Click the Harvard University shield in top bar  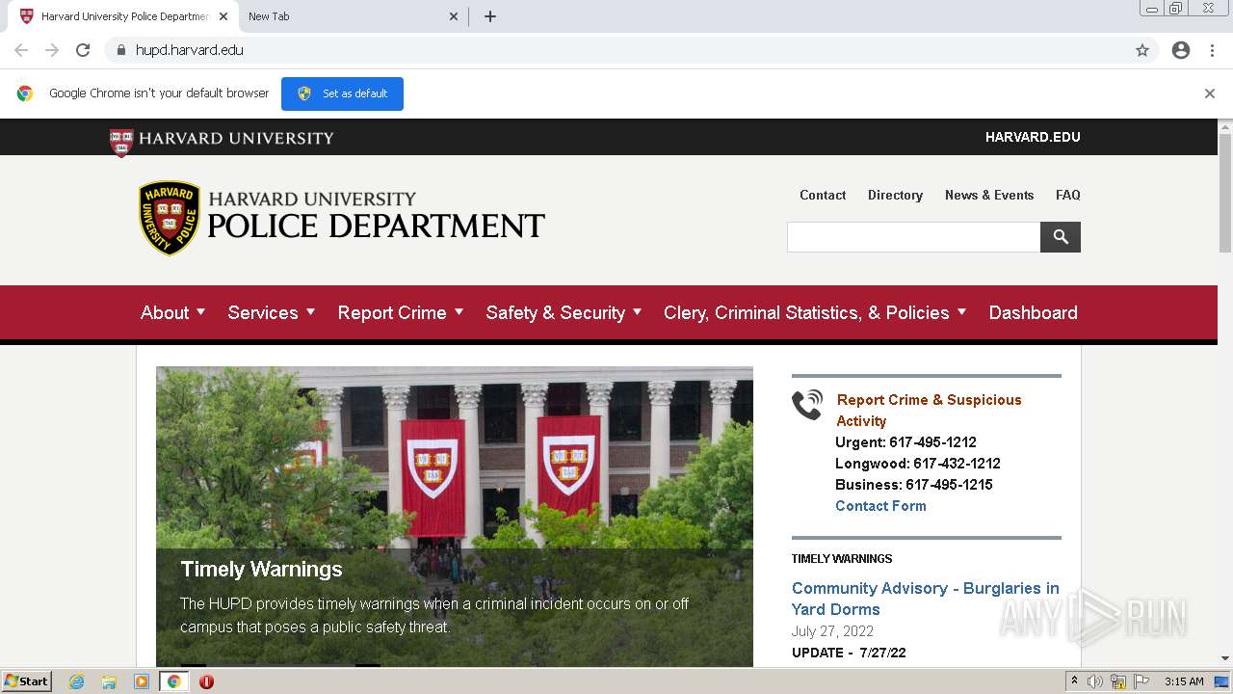click(121, 142)
